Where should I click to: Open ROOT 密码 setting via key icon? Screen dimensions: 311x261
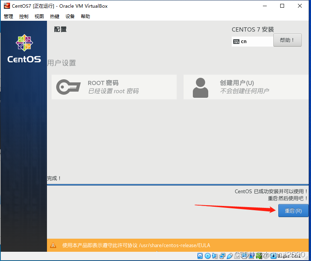coord(69,87)
